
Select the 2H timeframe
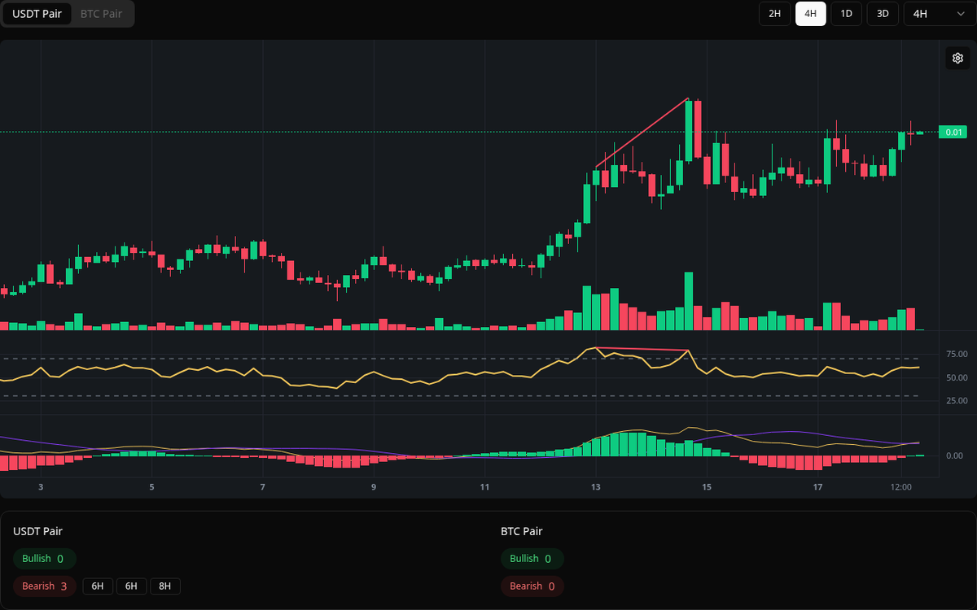(x=773, y=14)
